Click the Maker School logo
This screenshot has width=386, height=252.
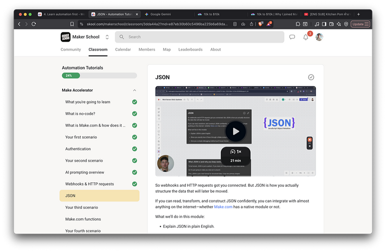coord(66,37)
